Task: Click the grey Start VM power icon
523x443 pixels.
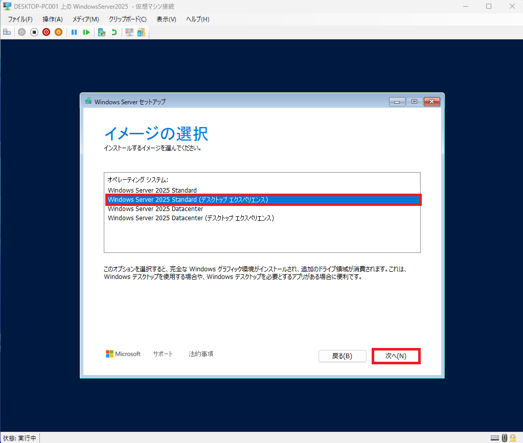Action: coord(21,32)
